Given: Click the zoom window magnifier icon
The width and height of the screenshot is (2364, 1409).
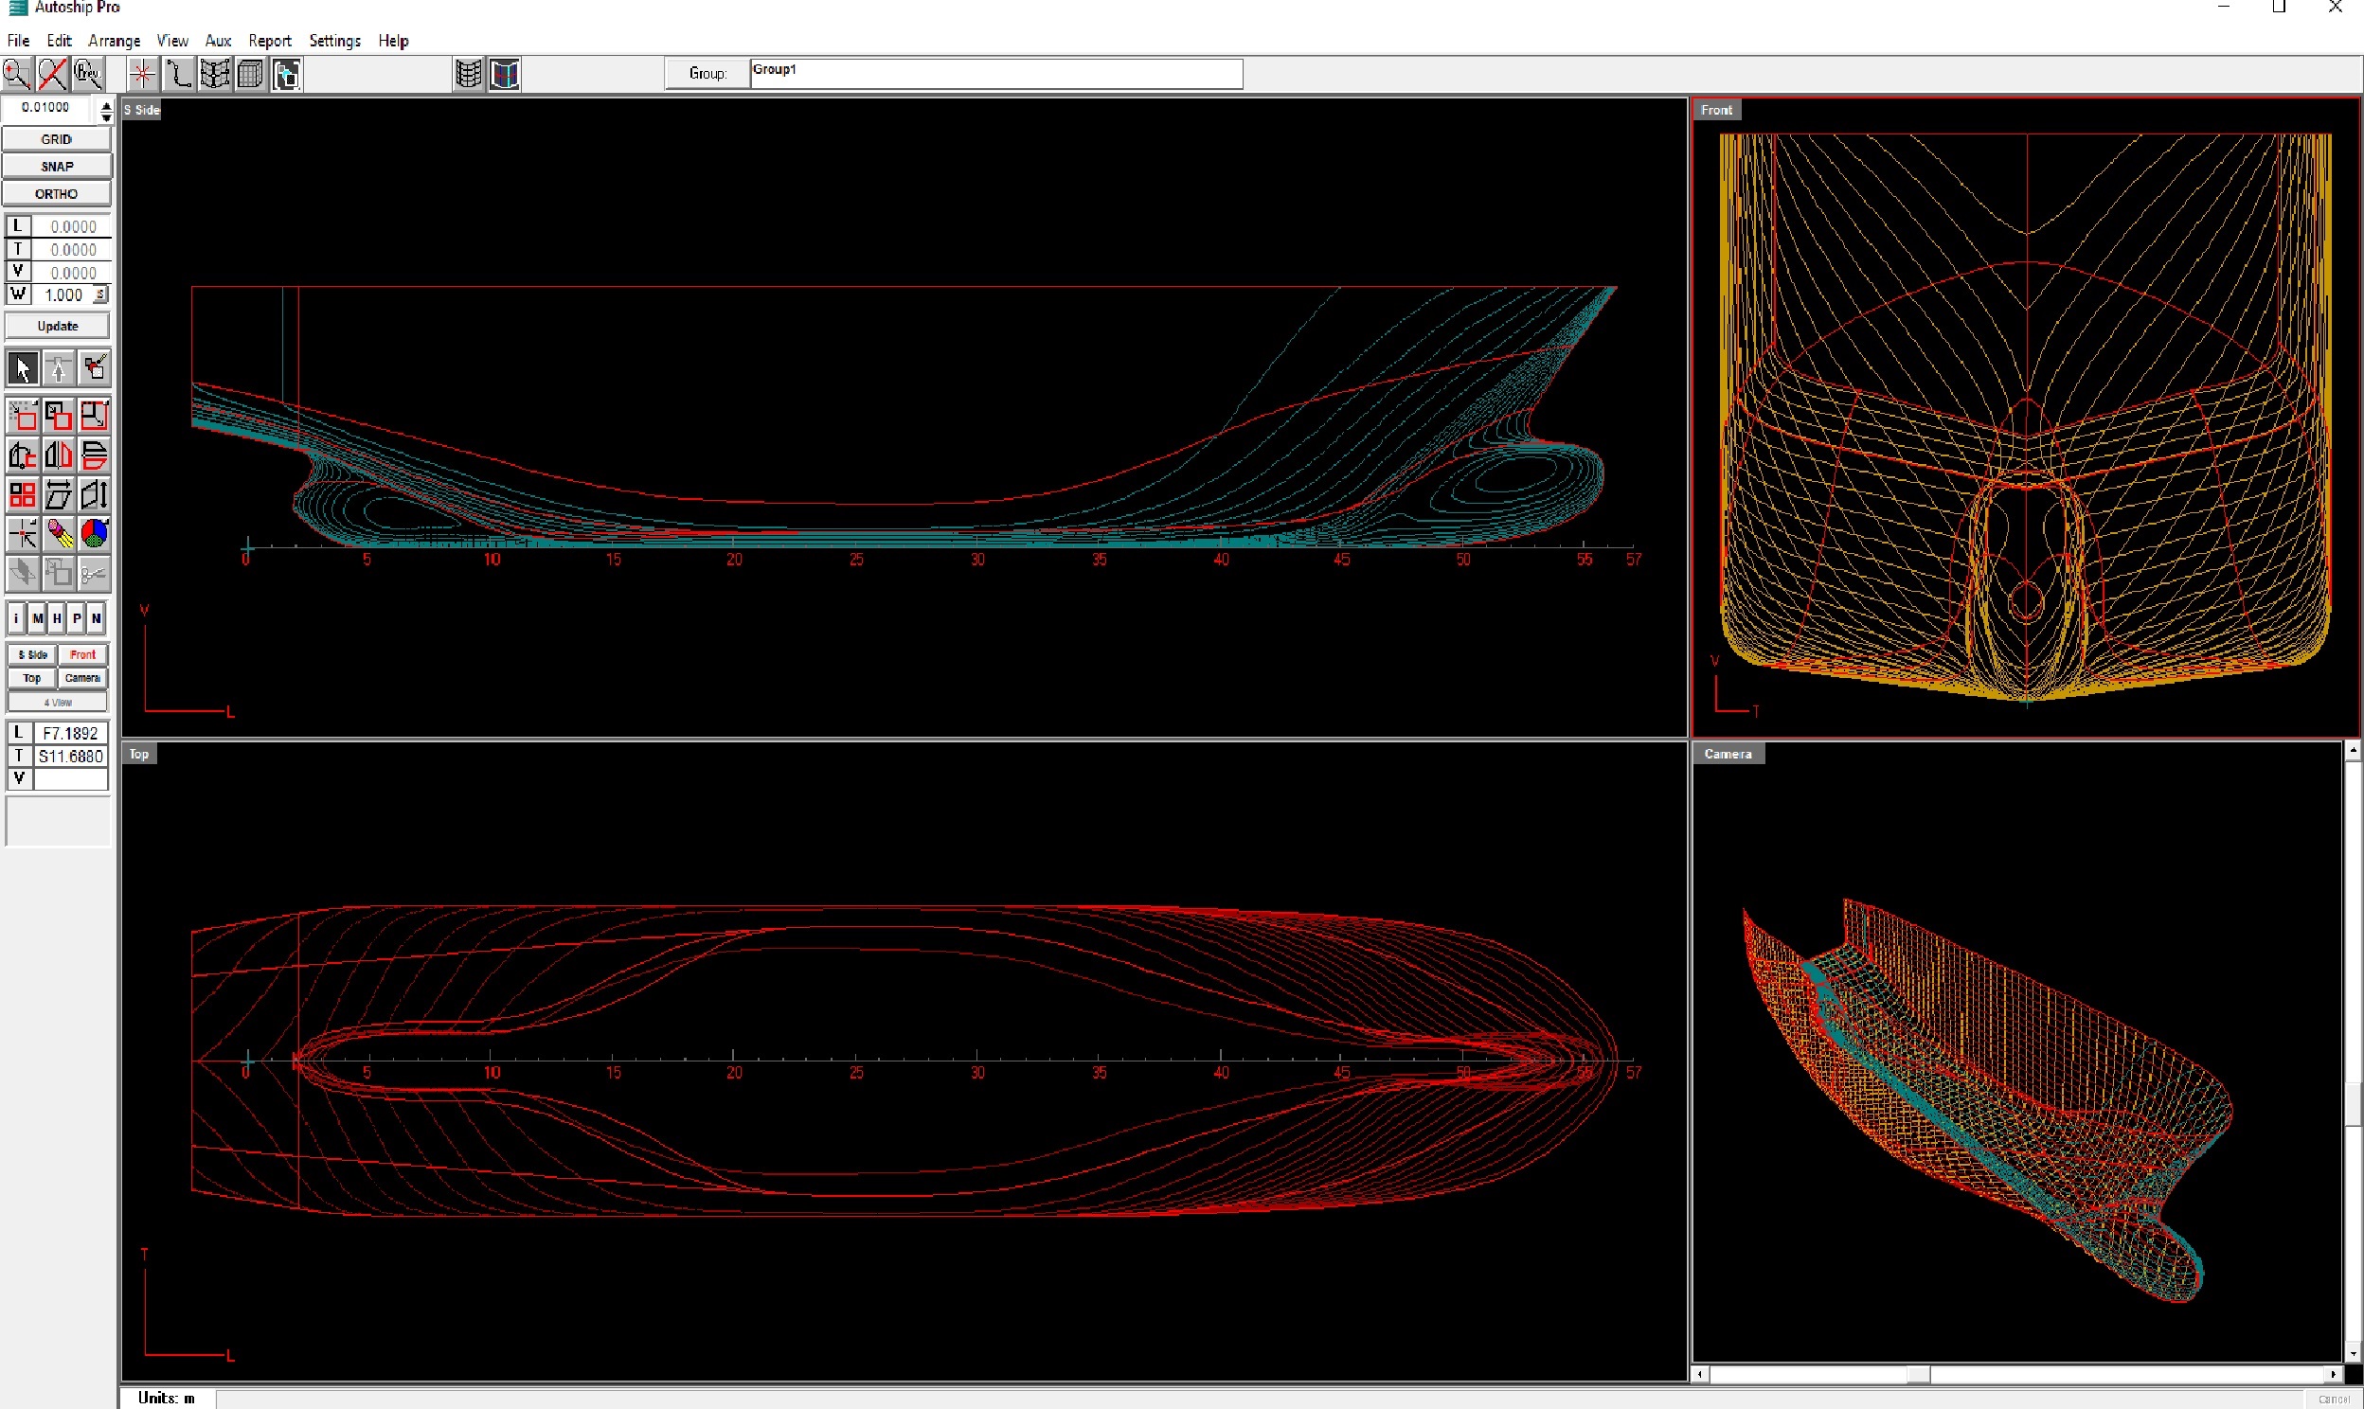Looking at the screenshot, I should point(16,73).
